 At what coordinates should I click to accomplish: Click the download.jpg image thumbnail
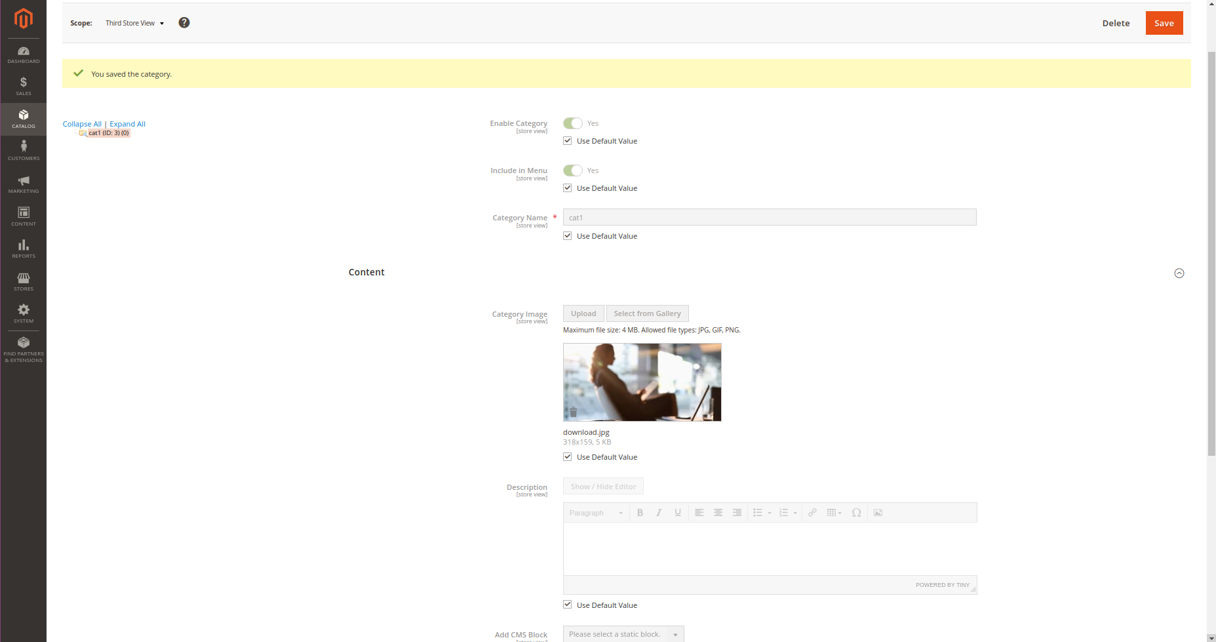click(x=642, y=382)
